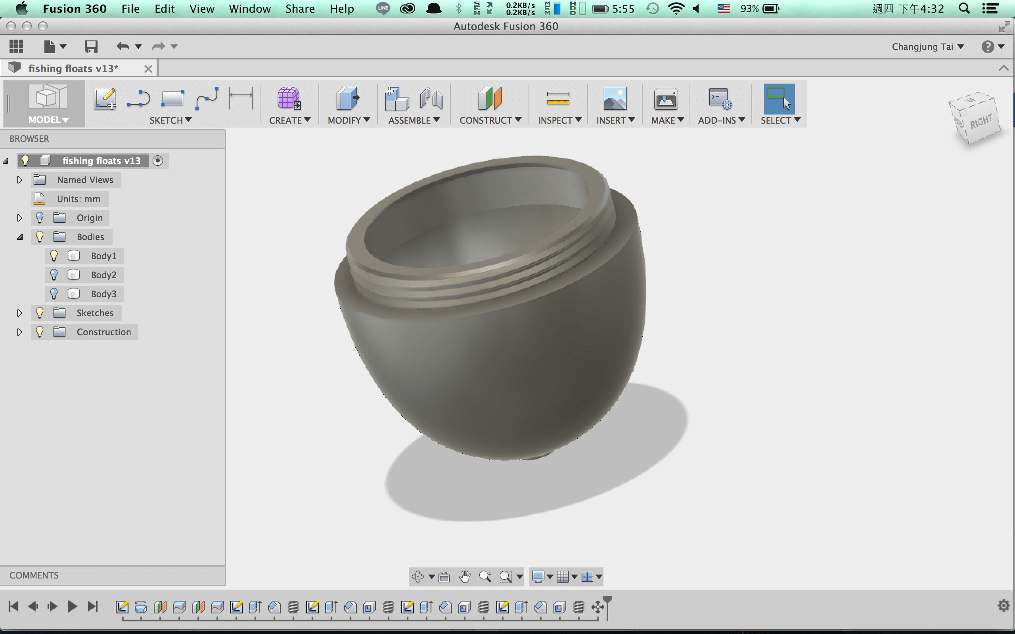Open the Create Form icon
Viewport: 1015px width, 634px height.
tap(289, 99)
